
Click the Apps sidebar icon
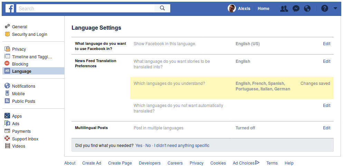[x=8, y=116]
